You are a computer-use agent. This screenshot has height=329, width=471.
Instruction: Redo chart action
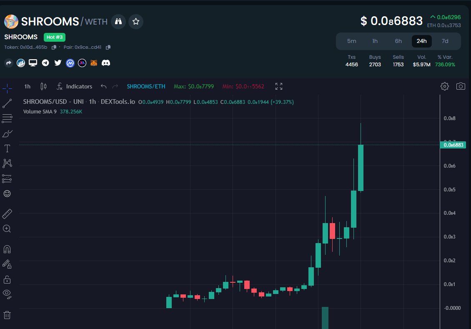click(x=115, y=87)
